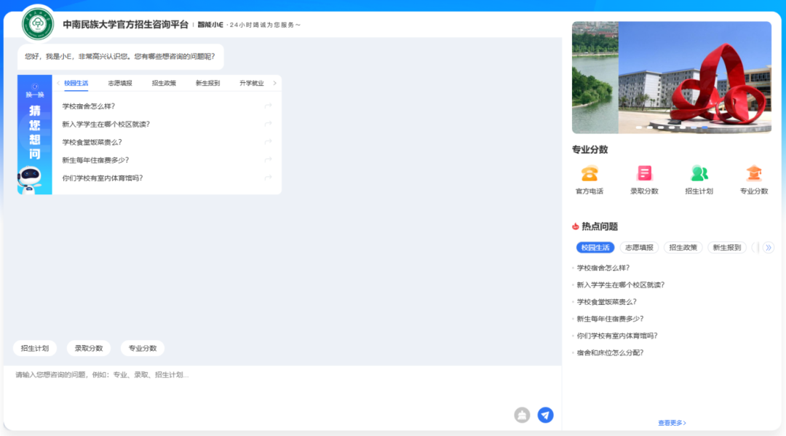This screenshot has height=436, width=786.
Task: Click share arrow beside 学校宿舍怎么样？
Action: [268, 106]
